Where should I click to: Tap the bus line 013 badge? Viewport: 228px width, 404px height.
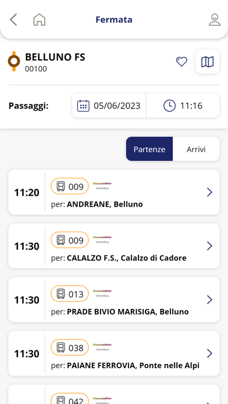tap(70, 294)
